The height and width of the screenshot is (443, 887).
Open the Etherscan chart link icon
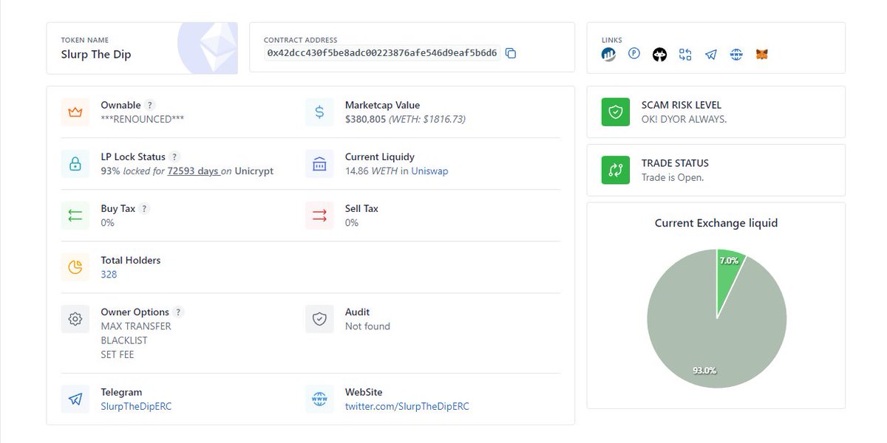click(608, 54)
